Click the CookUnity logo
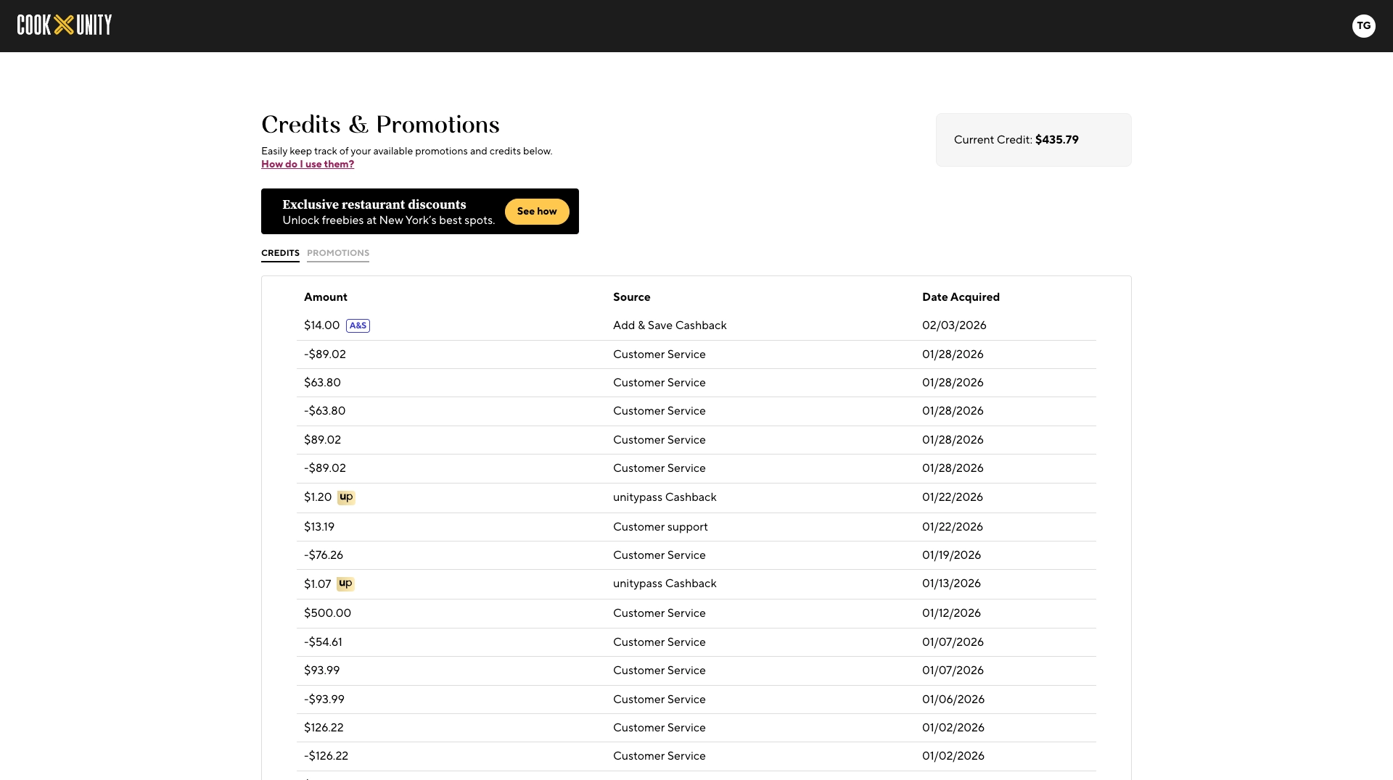 pyautogui.click(x=65, y=25)
